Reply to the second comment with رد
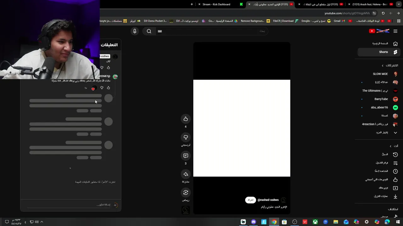 86,88
